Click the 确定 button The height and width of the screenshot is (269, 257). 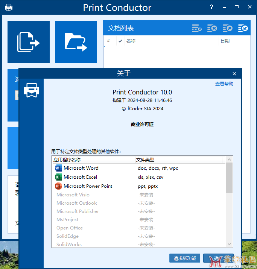(x=218, y=258)
